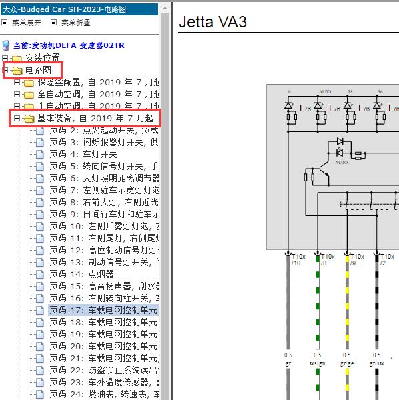Open 页码 3: 闪烁报警灯开关
This screenshot has width=399, height=400.
coord(104,142)
